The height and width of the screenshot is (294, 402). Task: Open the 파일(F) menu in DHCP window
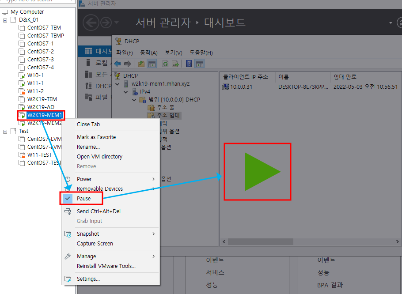tap(124, 53)
